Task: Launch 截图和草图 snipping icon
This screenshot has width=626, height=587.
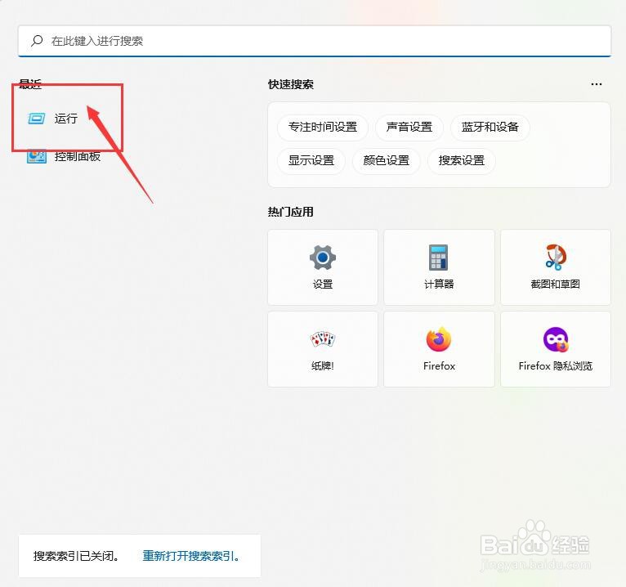Action: click(556, 258)
